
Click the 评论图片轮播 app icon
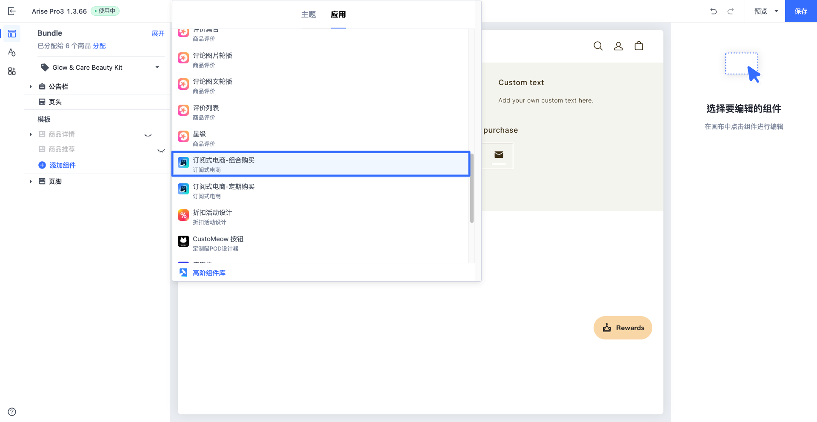183,58
